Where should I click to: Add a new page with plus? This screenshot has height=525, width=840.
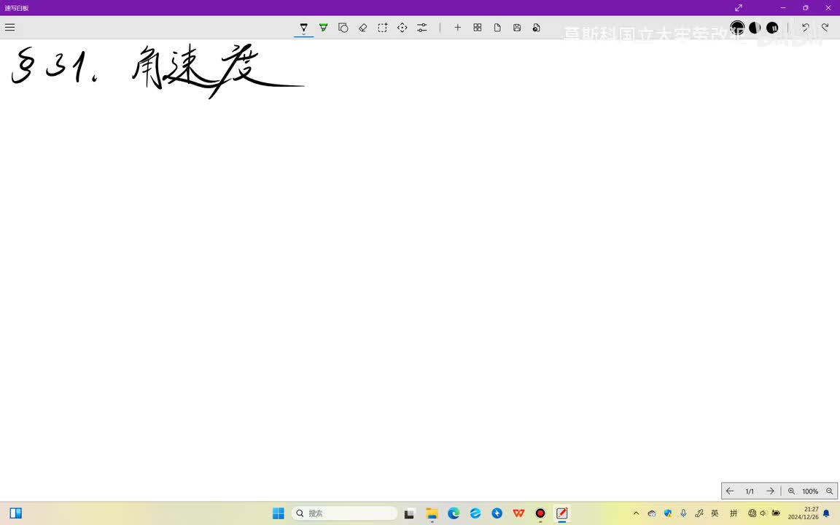457,27
